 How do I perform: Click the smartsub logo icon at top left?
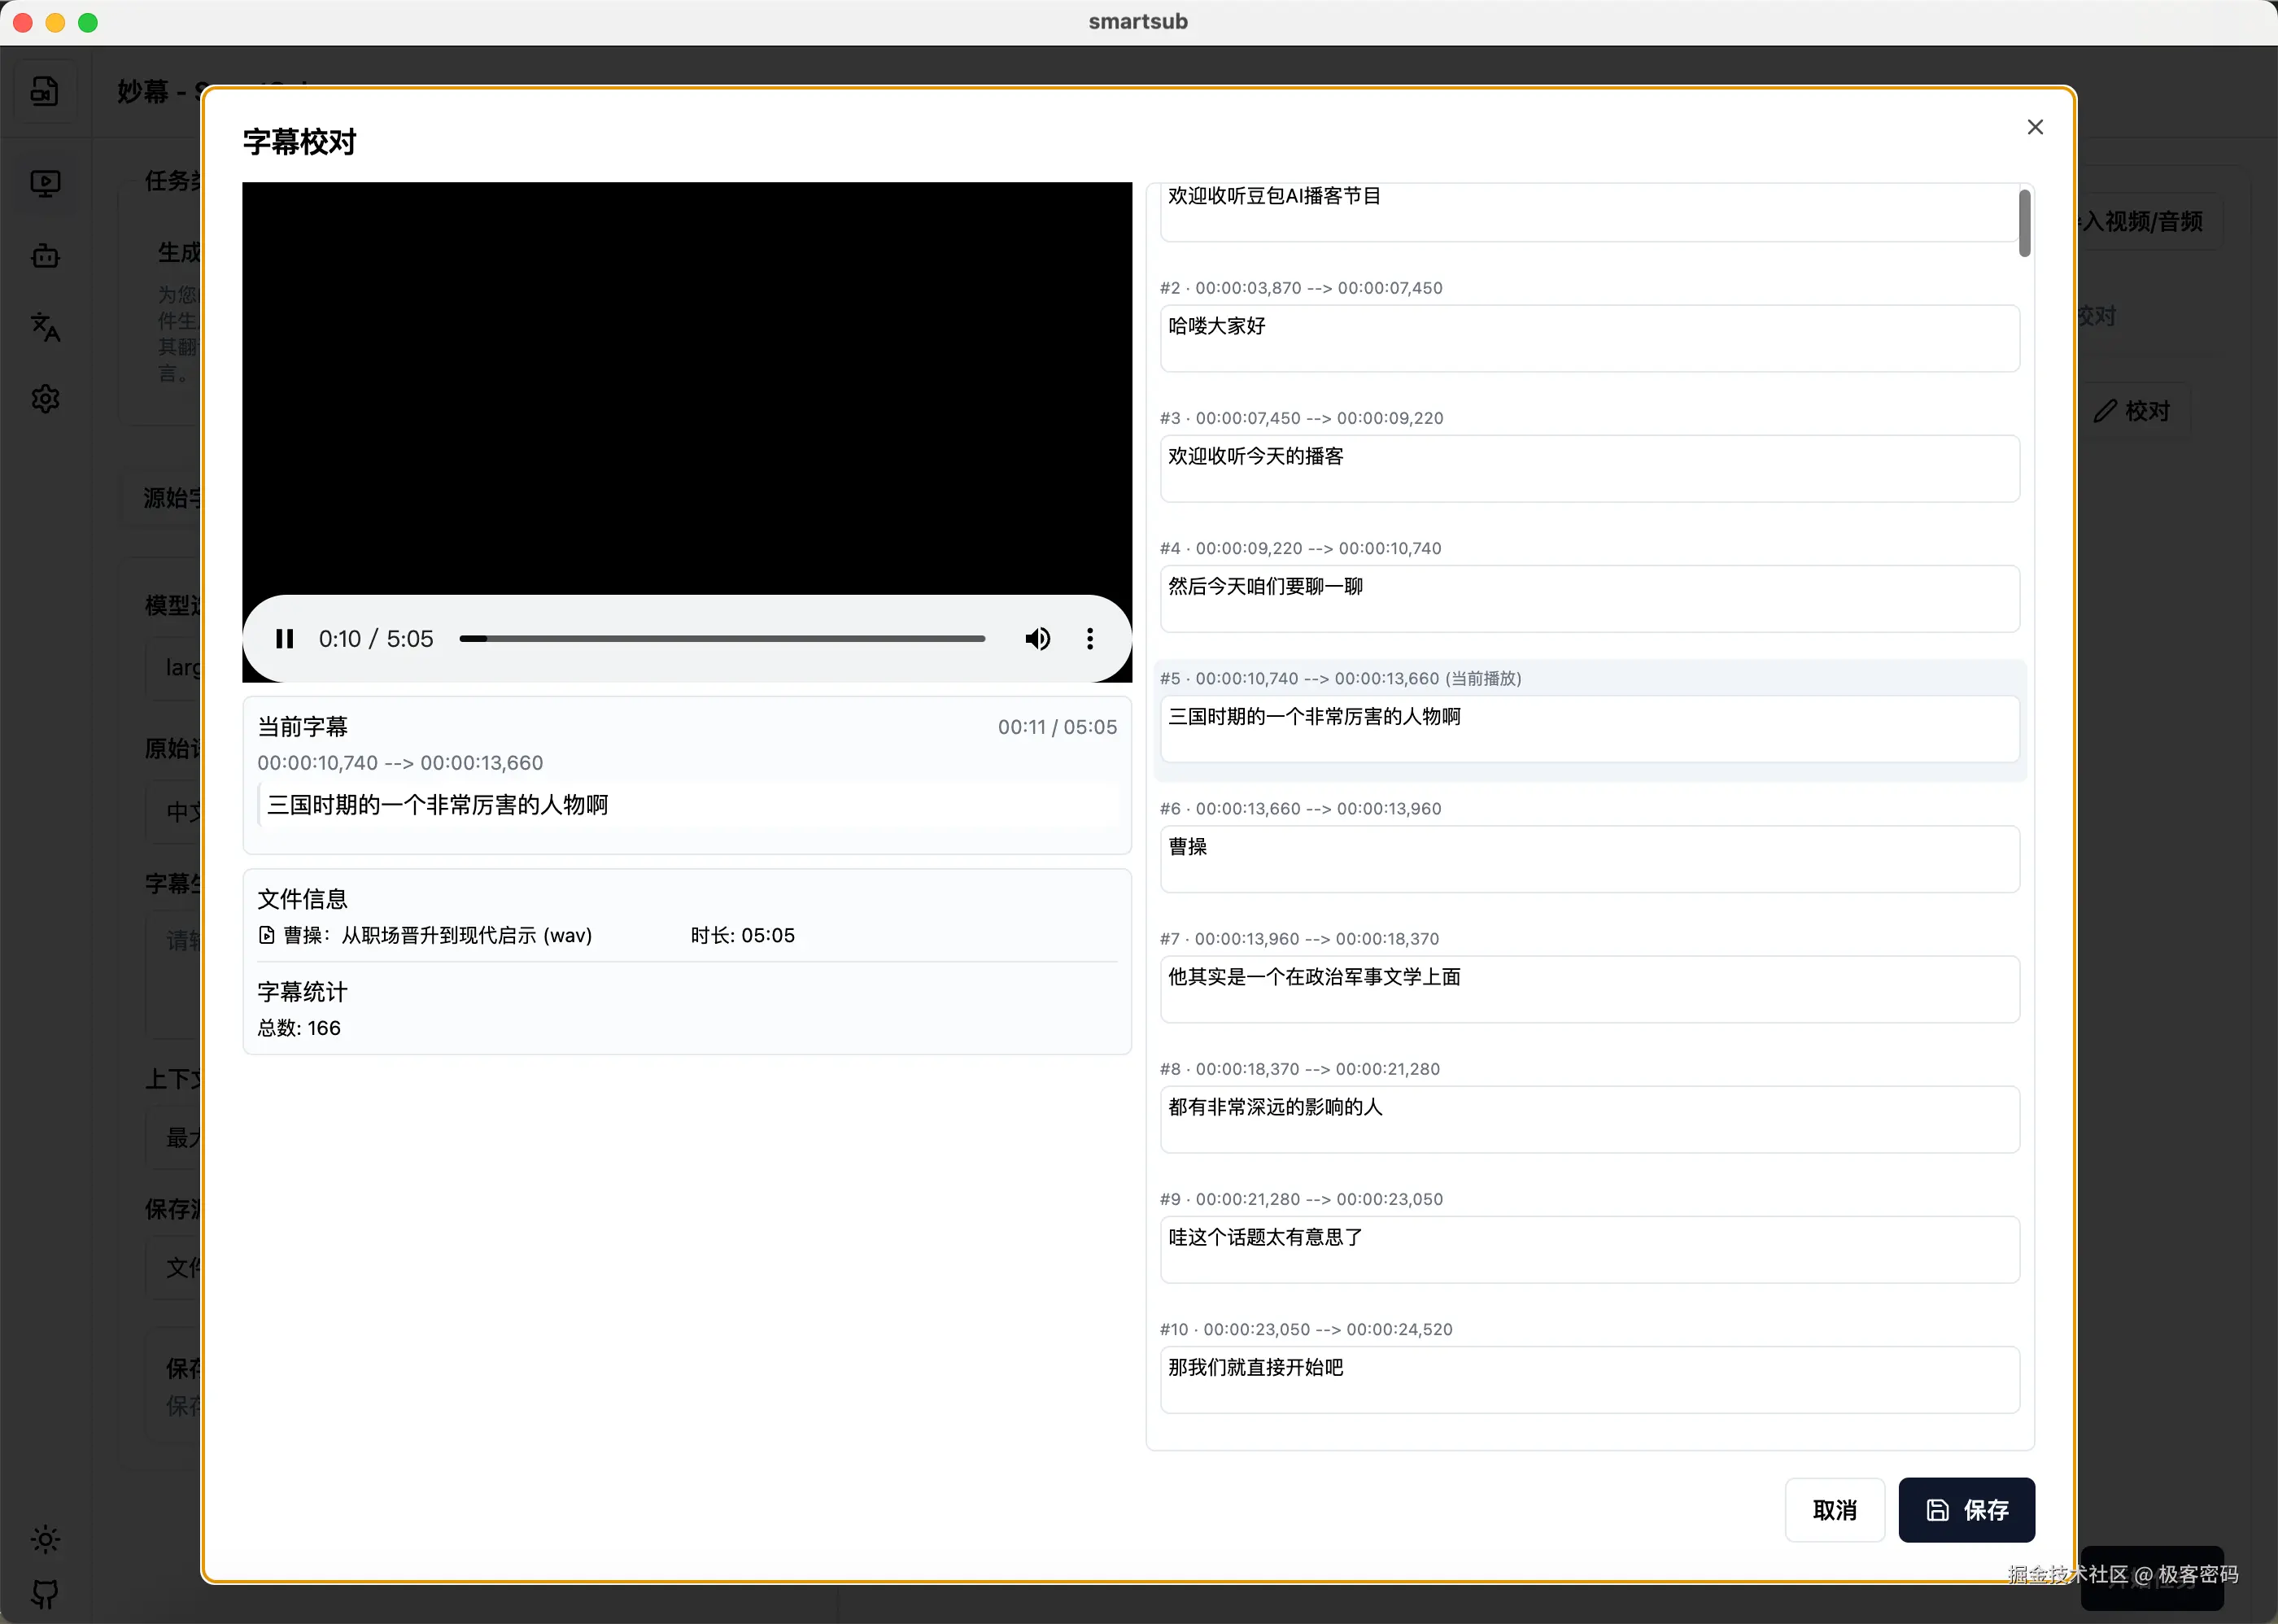click(45, 92)
